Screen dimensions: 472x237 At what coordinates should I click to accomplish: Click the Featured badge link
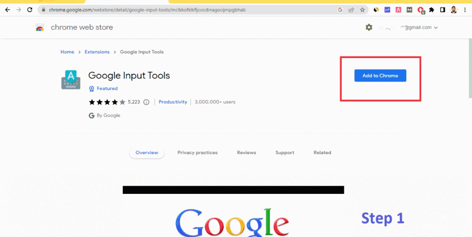[x=103, y=89]
